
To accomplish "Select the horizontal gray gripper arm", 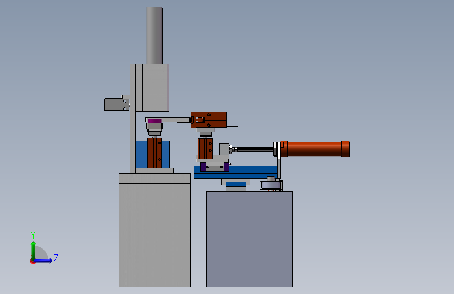I will coord(169,120).
